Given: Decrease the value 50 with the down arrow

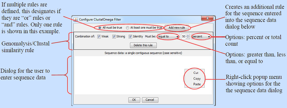Looking at the screenshot, I should [188, 38].
